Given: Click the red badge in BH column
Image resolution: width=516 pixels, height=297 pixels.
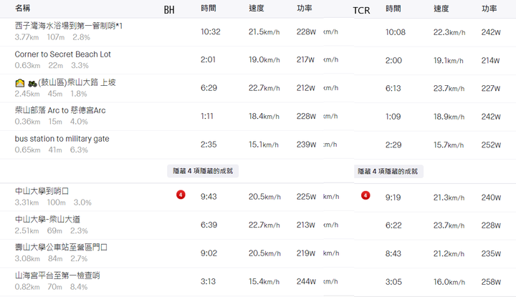Looking at the screenshot, I should click(x=181, y=195).
